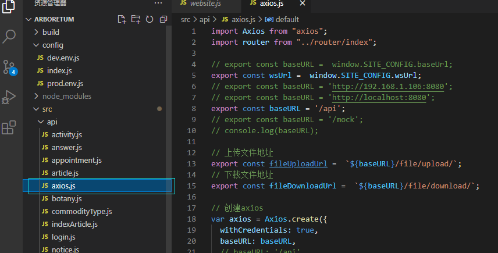Image resolution: width=498 pixels, height=253 pixels.
Task: Open the Search view icon
Action: pyautogui.click(x=9, y=37)
